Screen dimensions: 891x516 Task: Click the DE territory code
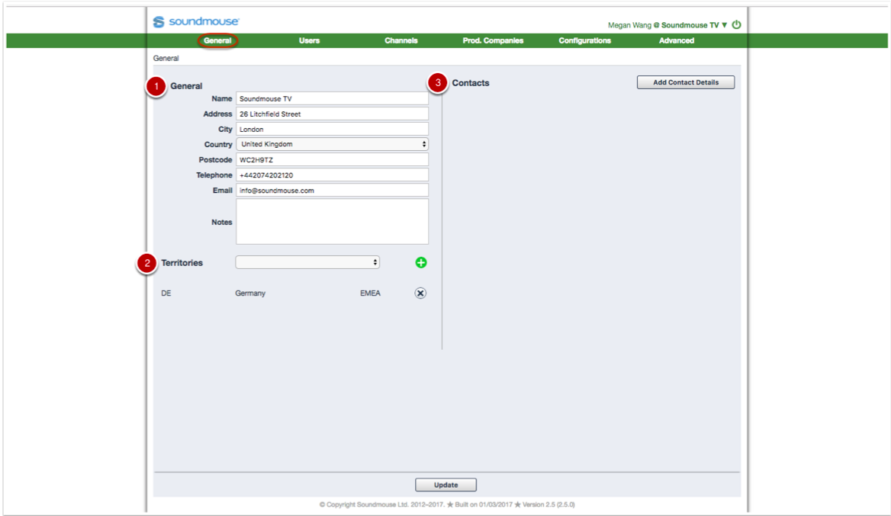point(166,293)
